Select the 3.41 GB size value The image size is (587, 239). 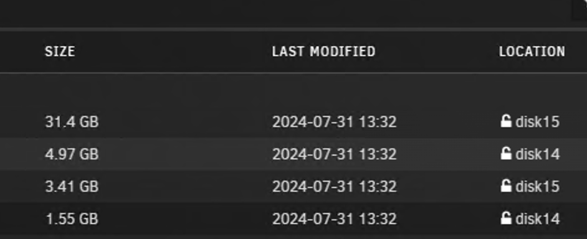point(72,186)
